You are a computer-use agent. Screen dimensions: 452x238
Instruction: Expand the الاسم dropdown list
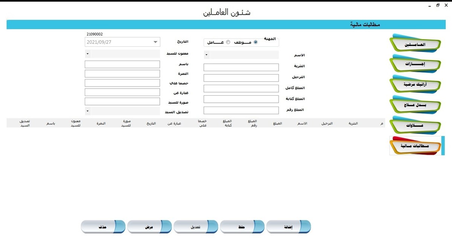coord(206,55)
